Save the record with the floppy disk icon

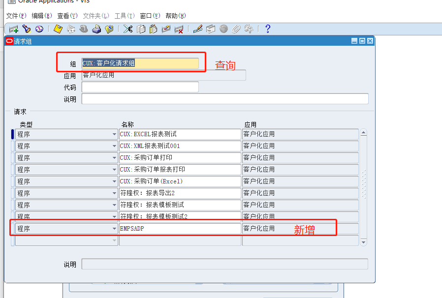[58, 29]
